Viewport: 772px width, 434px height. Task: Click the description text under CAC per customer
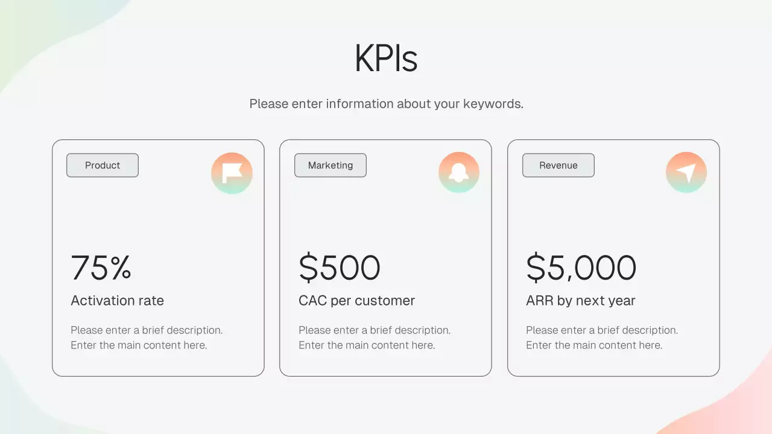tap(375, 338)
